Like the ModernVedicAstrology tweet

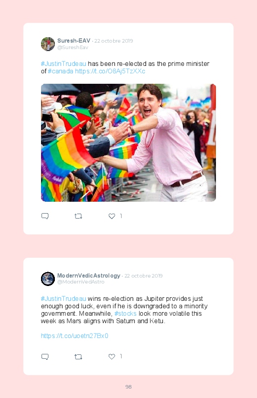112,357
